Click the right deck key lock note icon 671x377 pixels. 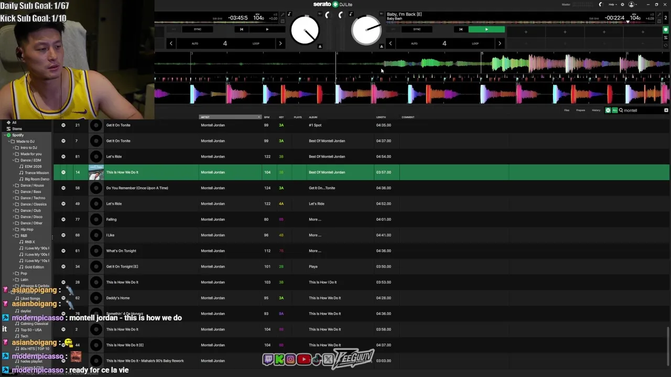[351, 14]
